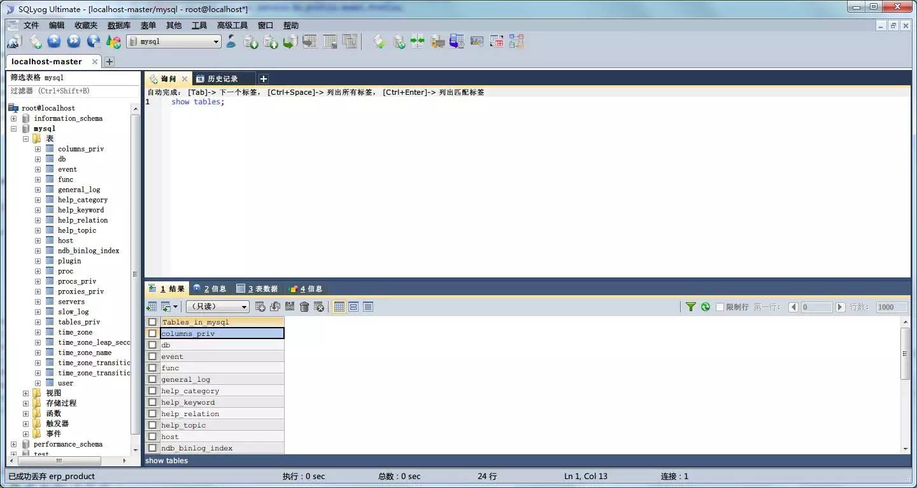Add a new query tab with plus button

pyautogui.click(x=264, y=79)
